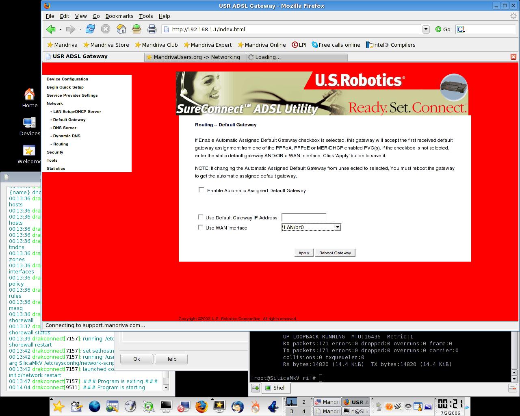Screen dimensions: 520x416
Task: Open Begin Quick Setup in sidebar
Action: click(x=65, y=87)
